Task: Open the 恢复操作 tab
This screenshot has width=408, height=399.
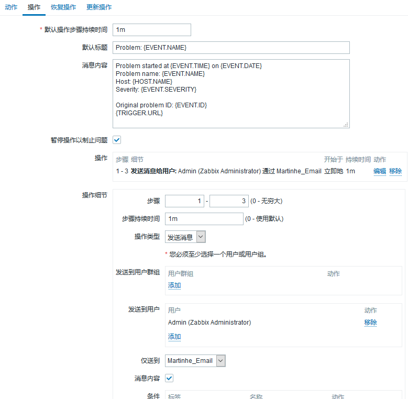Action: pos(63,7)
